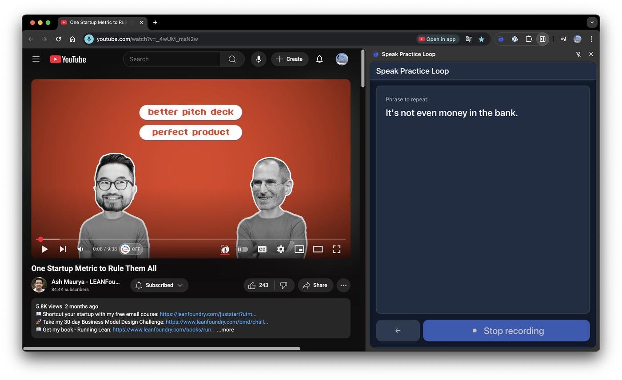Click the Stop recording button
The height and width of the screenshot is (380, 622).
click(x=506, y=331)
